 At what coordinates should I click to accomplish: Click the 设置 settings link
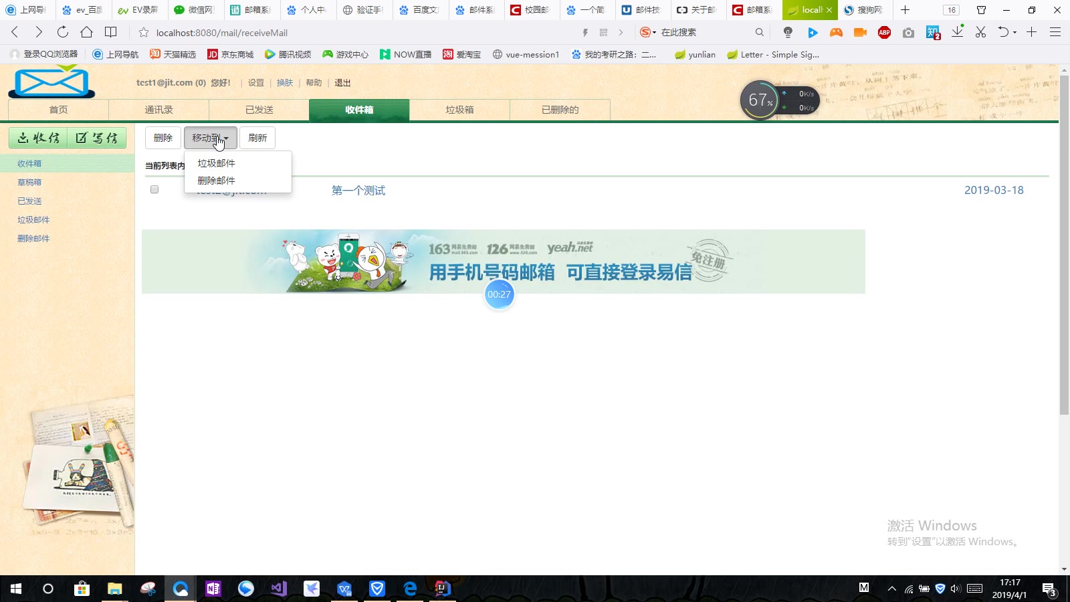256,83
